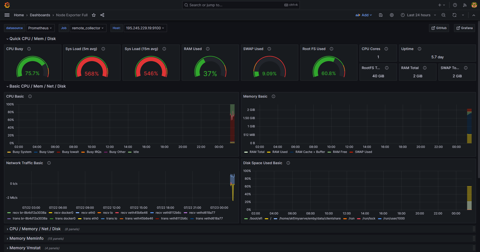Open the news feed RSS icon
This screenshot has height=252, width=480.
[x=465, y=5]
